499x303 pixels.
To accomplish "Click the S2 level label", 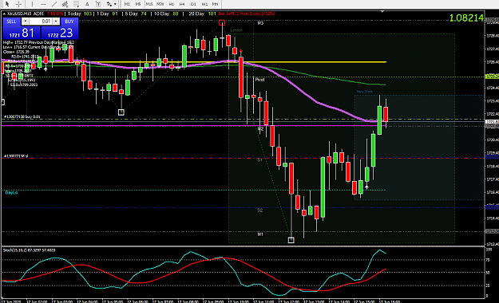I will [x=260, y=211].
